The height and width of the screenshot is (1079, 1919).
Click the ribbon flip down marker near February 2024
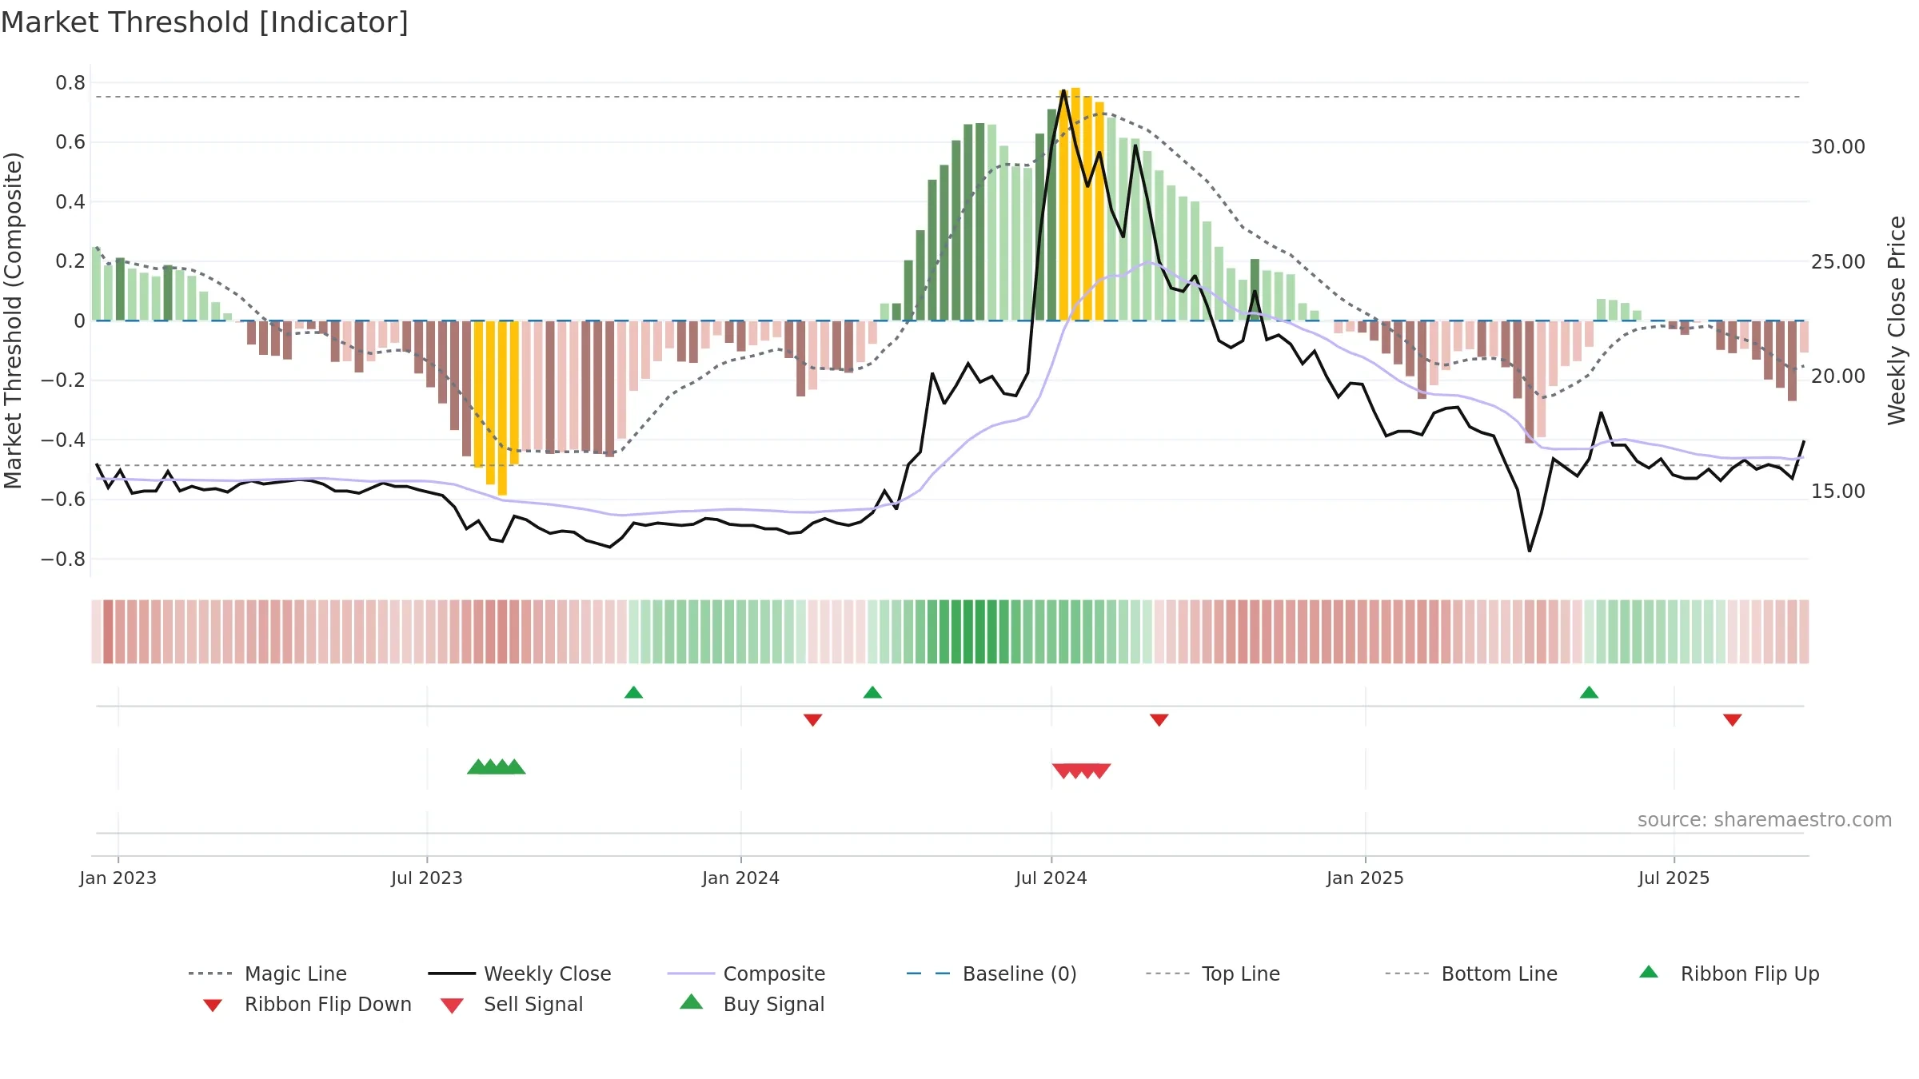click(x=812, y=720)
